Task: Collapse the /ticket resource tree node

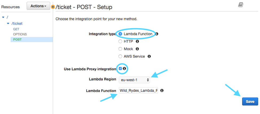Action: pos(8,24)
